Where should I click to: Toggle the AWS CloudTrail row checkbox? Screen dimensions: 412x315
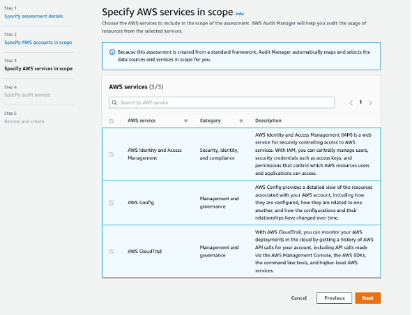point(112,252)
